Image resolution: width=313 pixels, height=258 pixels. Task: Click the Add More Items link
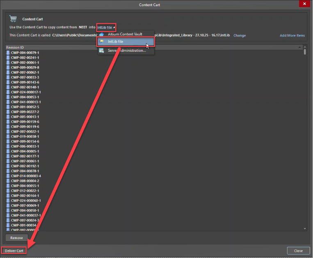pos(292,35)
